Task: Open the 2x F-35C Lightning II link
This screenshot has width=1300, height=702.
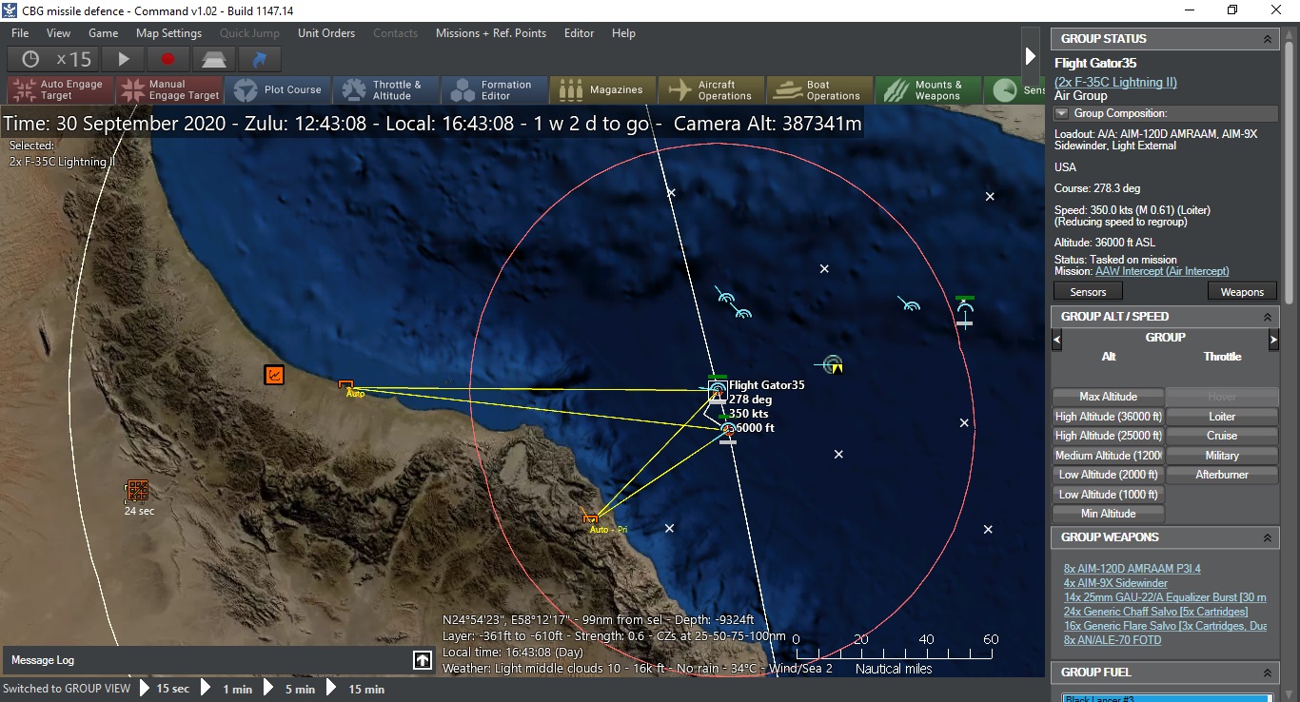Action: coord(1115,82)
